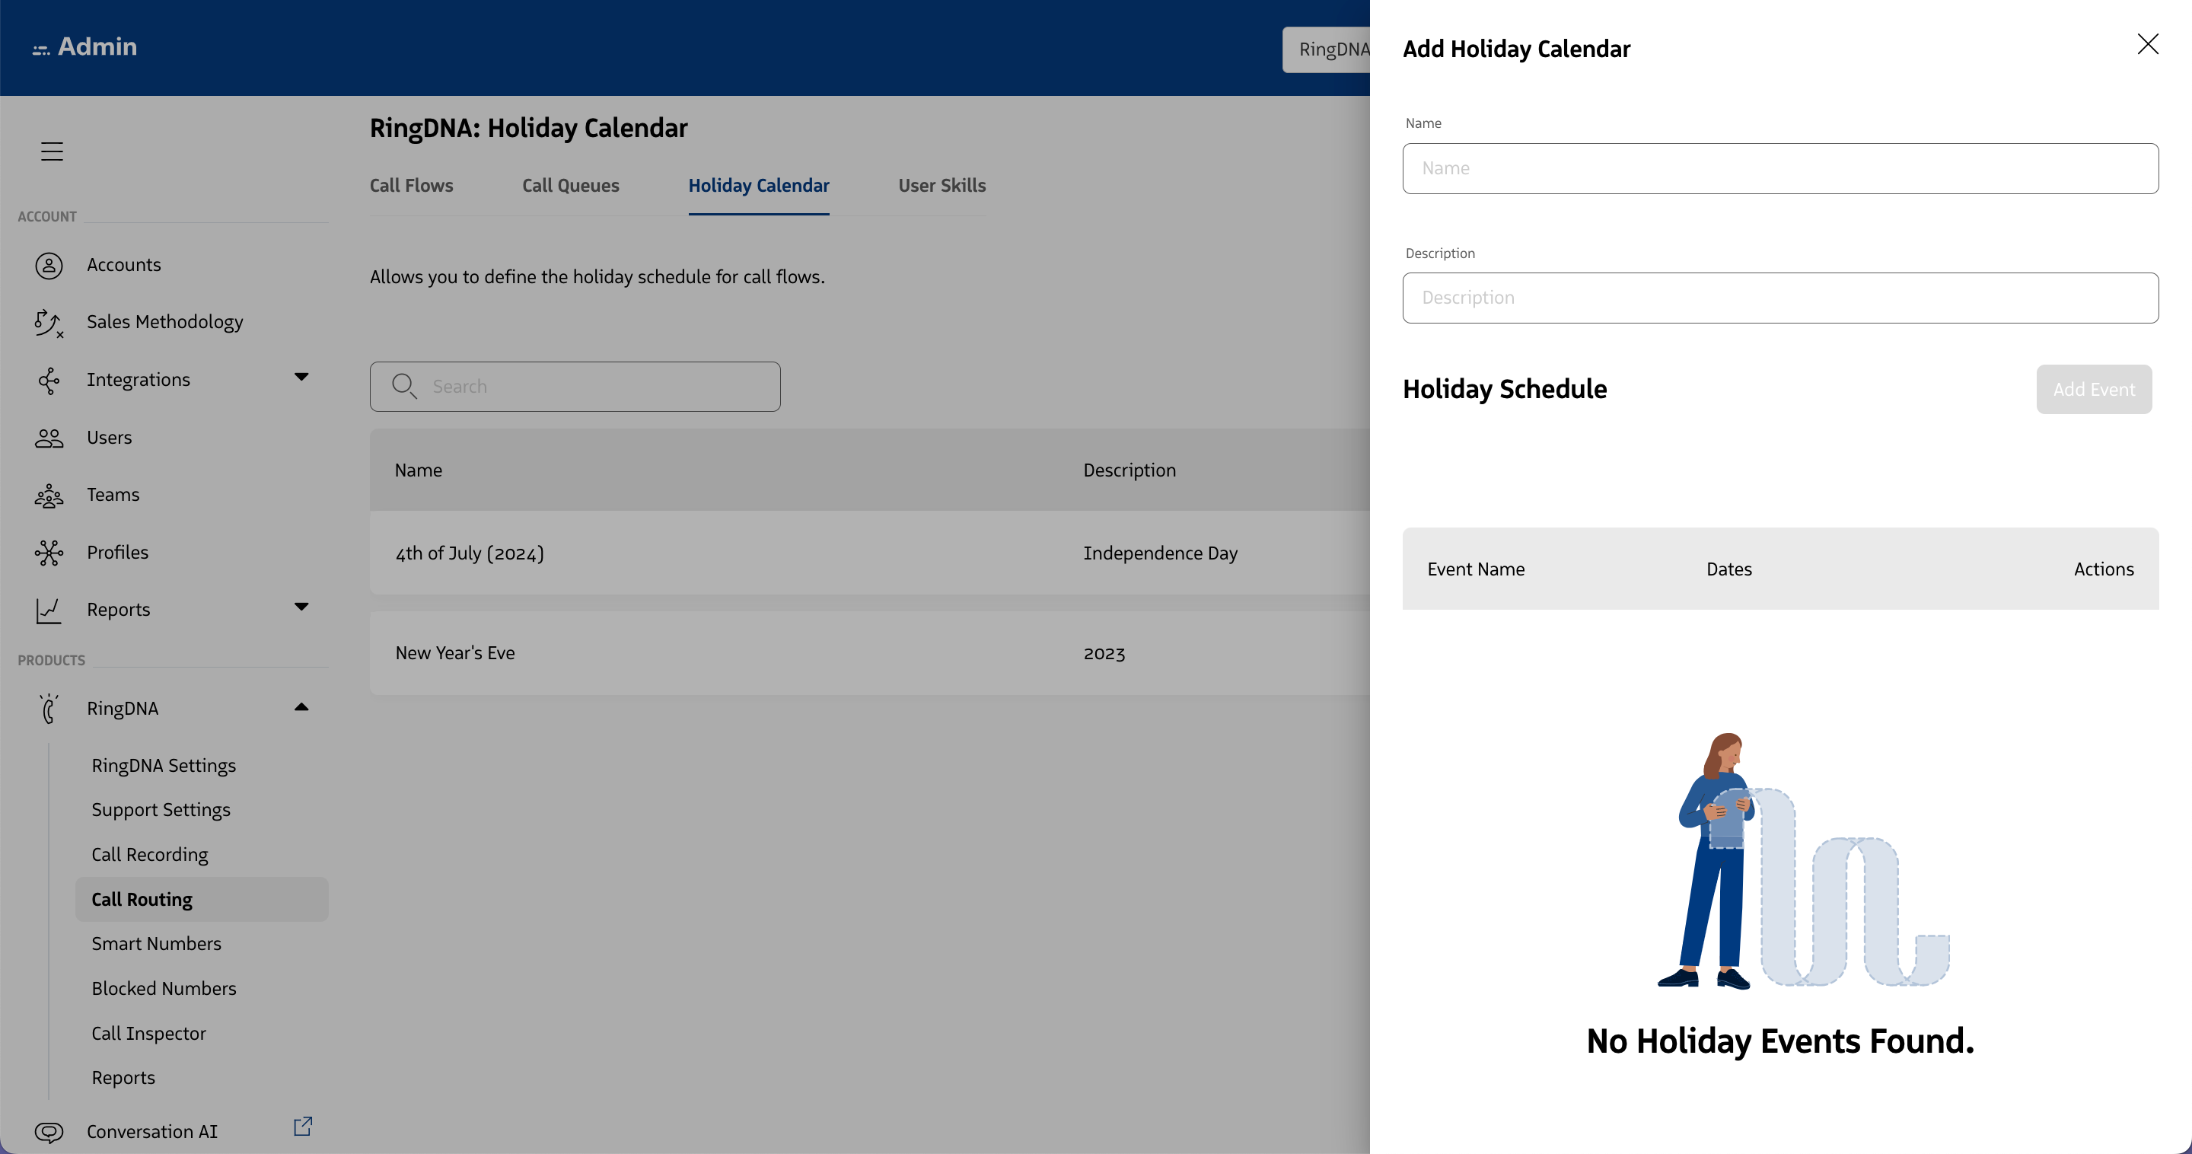This screenshot has width=2192, height=1154.
Task: Click the Accounts icon in the sidebar
Action: coord(49,265)
